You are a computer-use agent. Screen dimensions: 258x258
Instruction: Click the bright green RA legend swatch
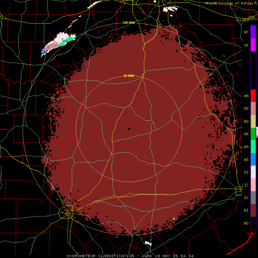[253, 147]
